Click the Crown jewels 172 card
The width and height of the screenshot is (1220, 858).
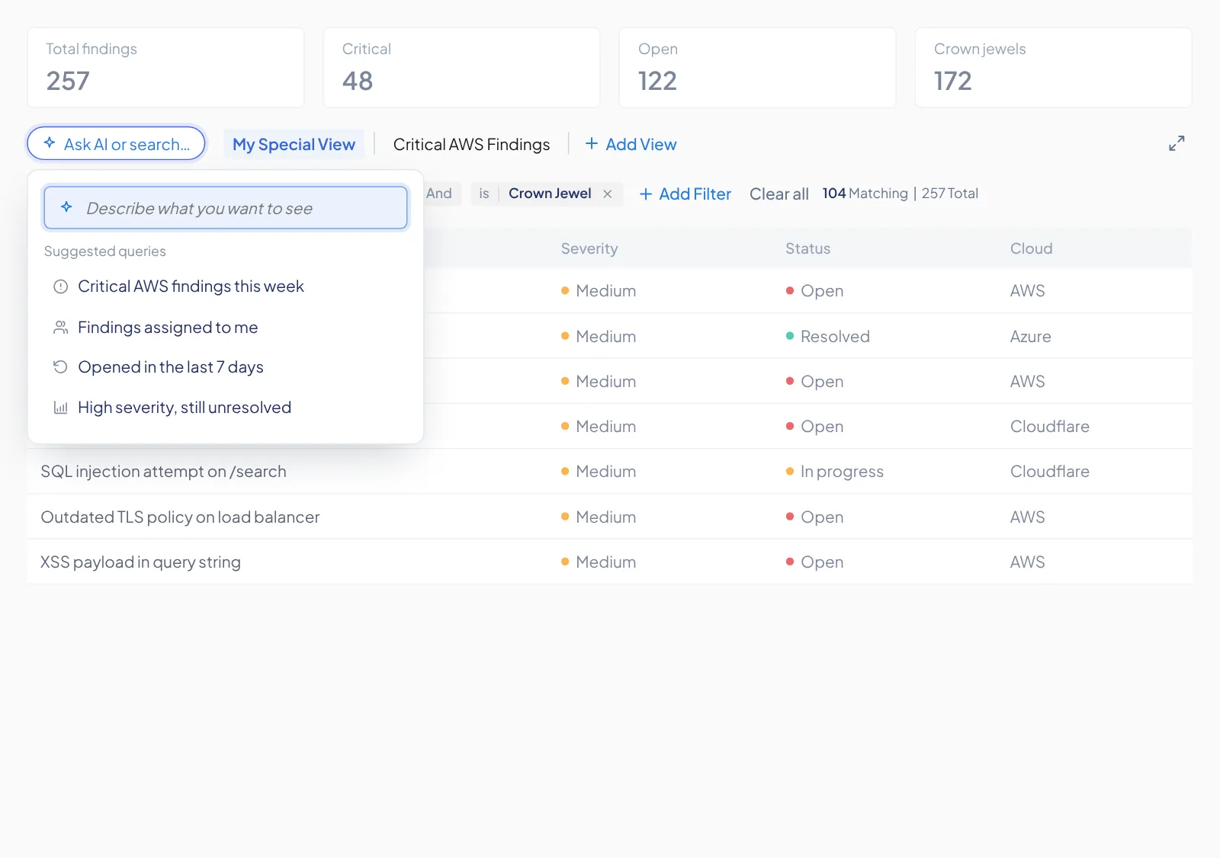click(1053, 68)
